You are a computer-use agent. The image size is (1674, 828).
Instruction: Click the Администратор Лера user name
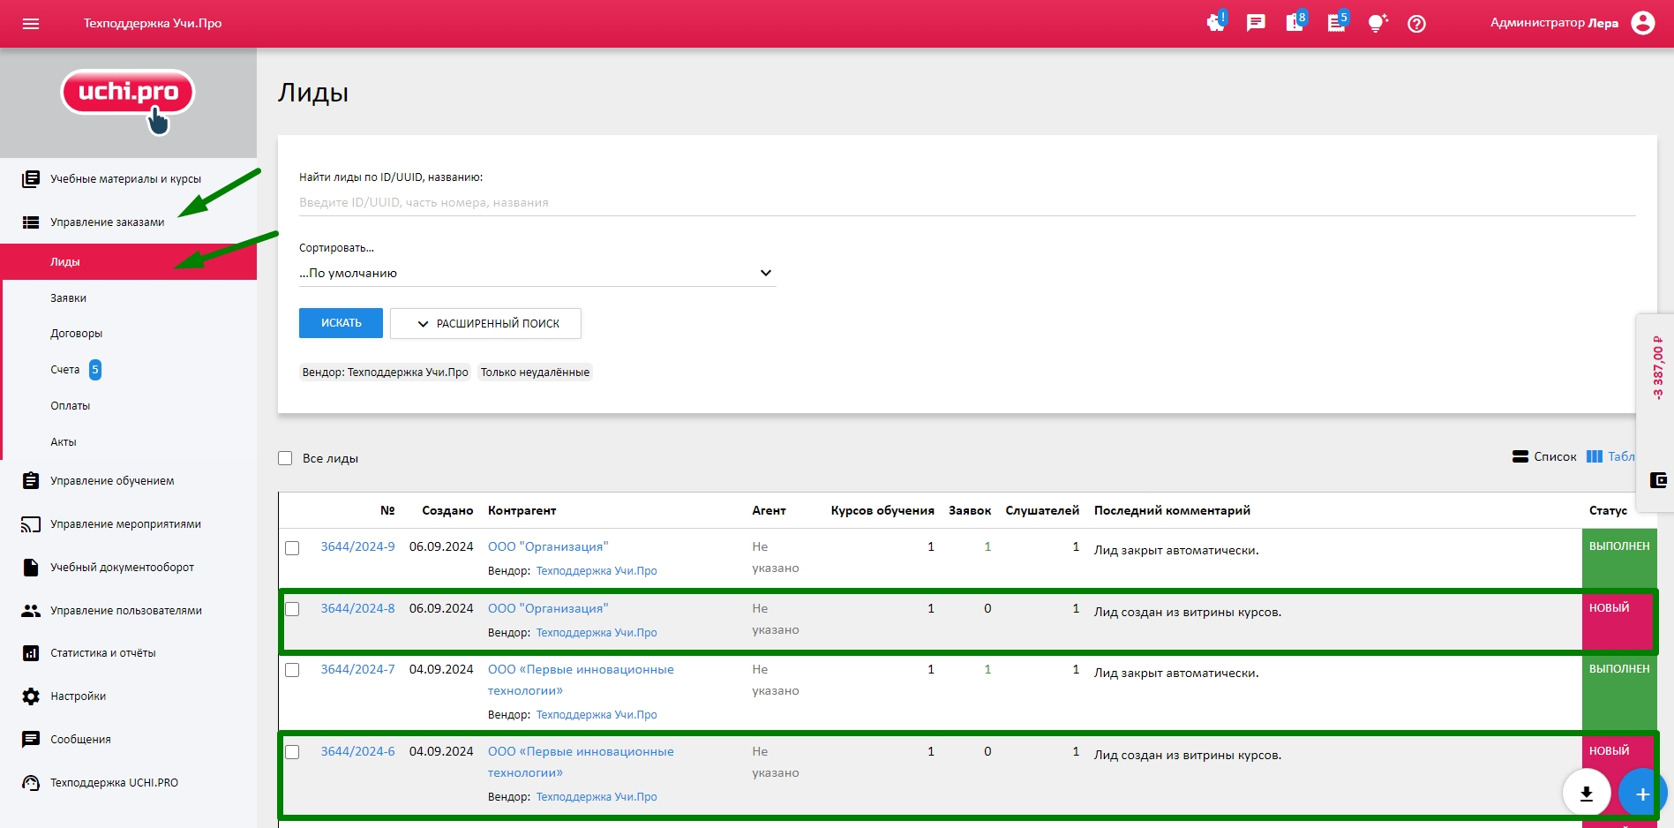pos(1554,23)
